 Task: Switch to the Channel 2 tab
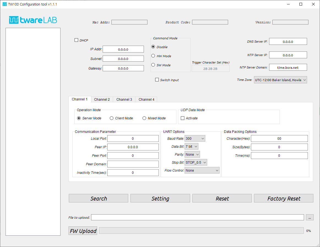pos(102,99)
